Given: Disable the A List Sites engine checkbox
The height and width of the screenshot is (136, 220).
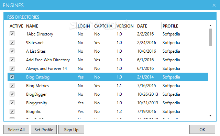Looking at the screenshot, I should coord(12,51).
